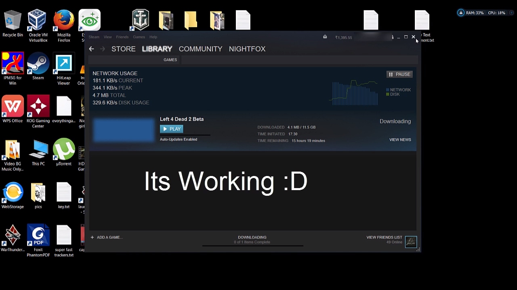Viewport: 517px width, 290px height.
Task: Click the DOWNLOADING status at bottom
Action: tap(252, 237)
